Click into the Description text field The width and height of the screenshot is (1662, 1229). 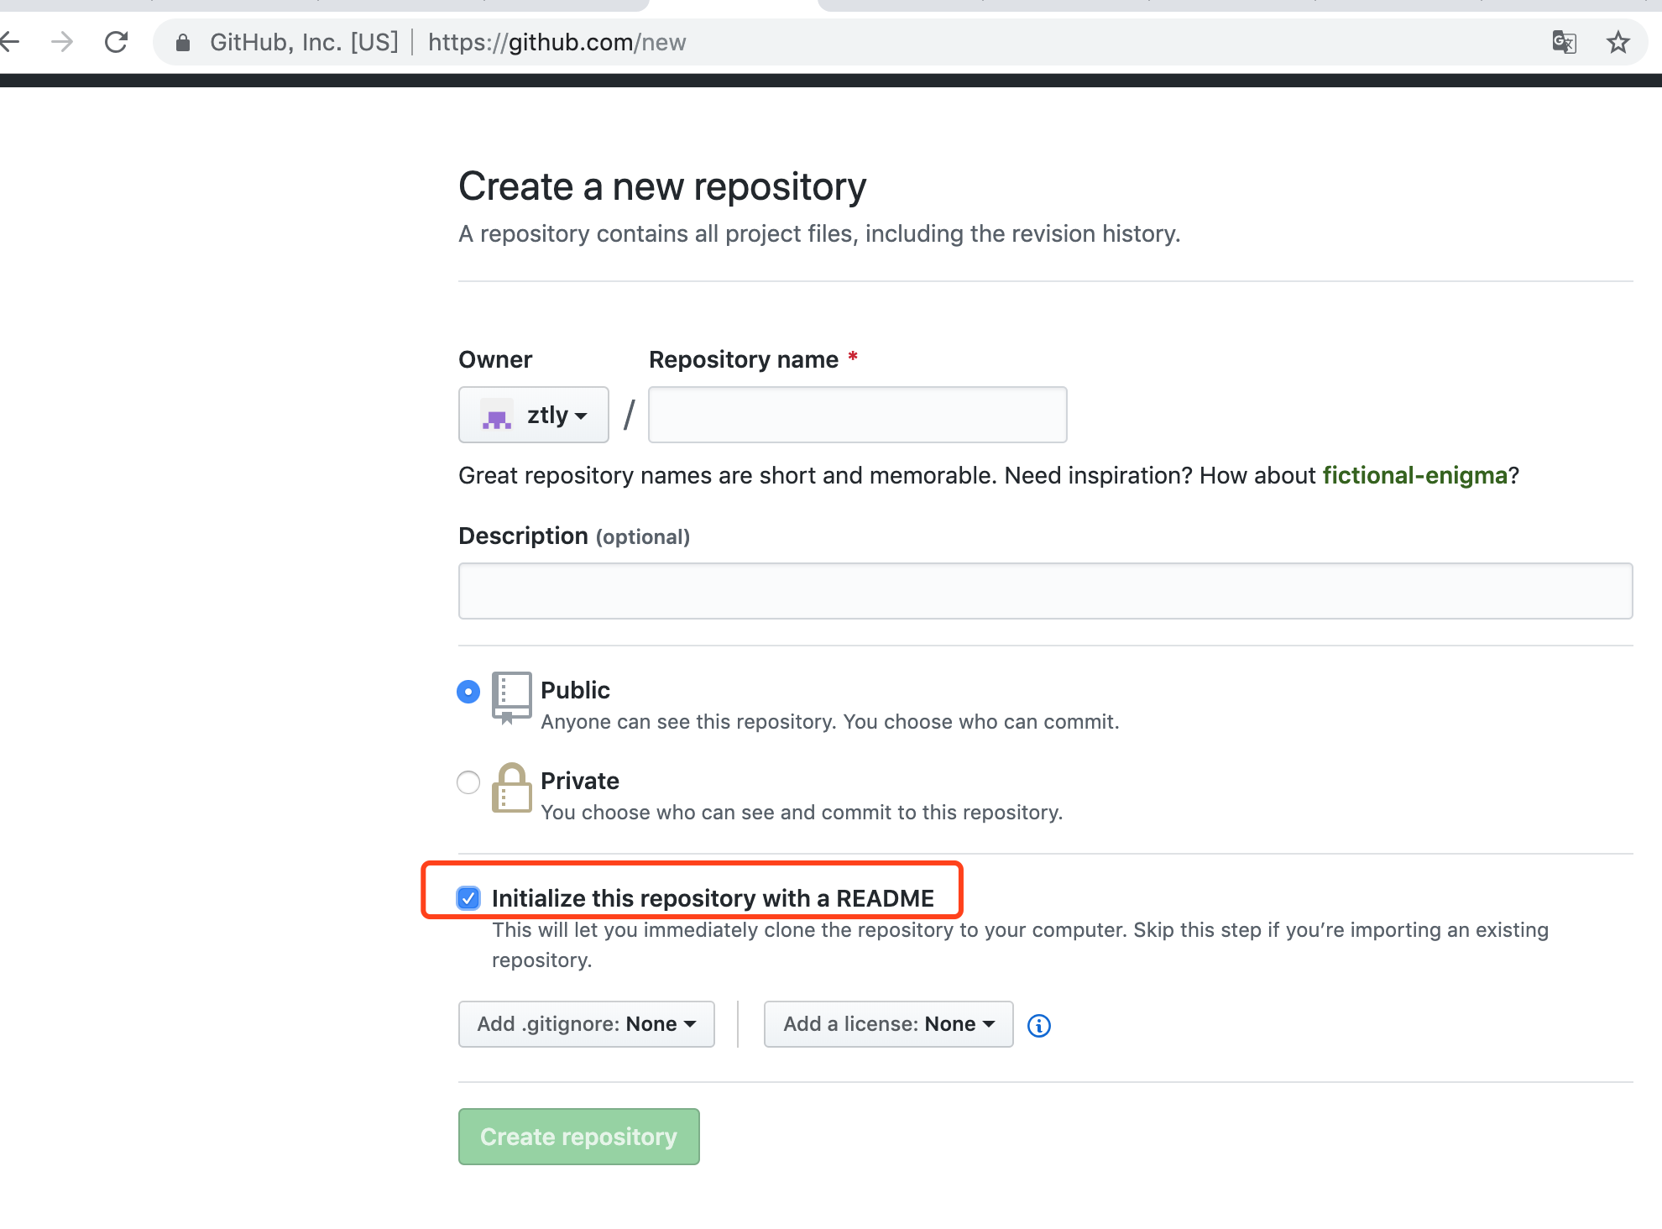click(x=1045, y=591)
